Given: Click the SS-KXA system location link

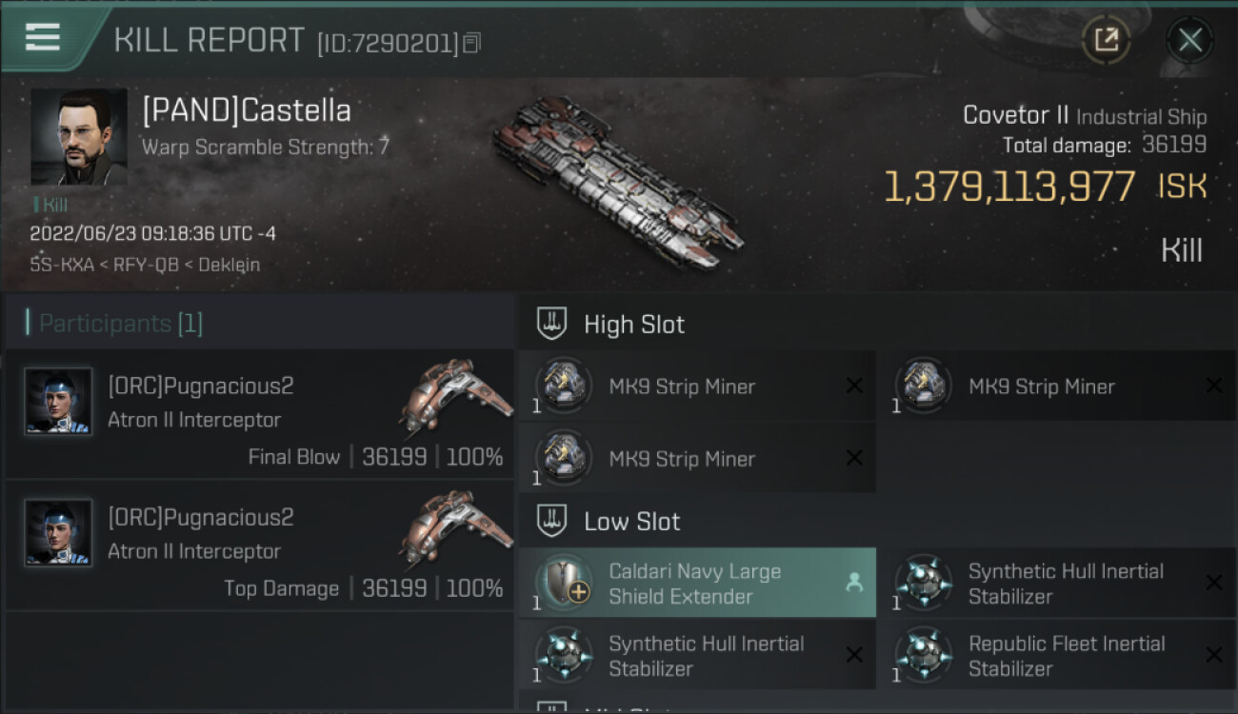Looking at the screenshot, I should click(x=61, y=265).
